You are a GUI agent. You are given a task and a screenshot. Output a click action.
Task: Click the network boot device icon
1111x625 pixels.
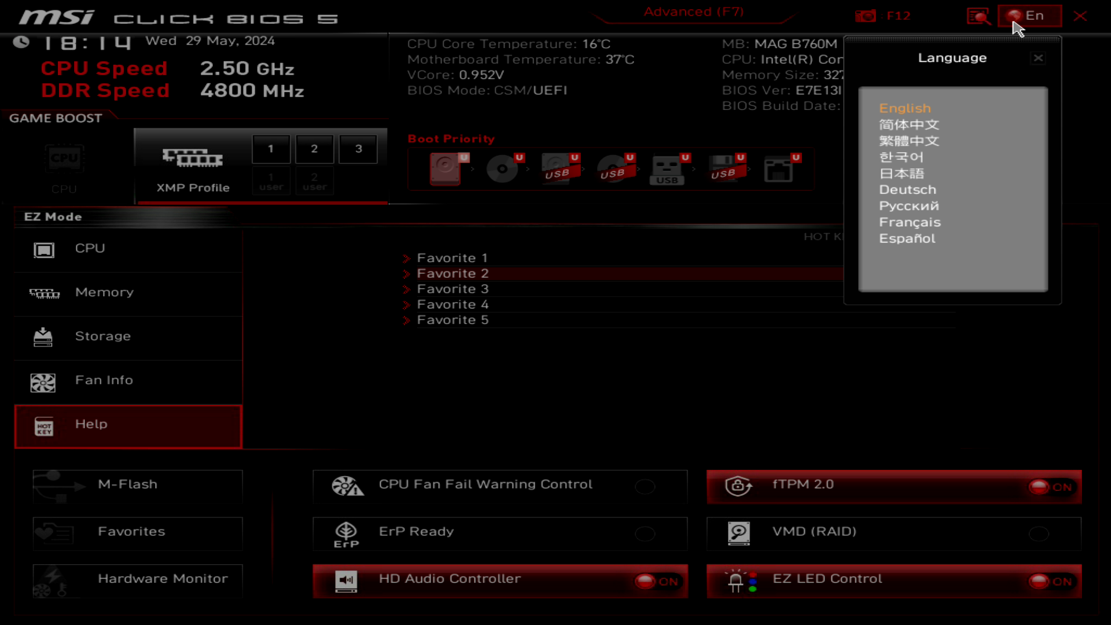778,168
